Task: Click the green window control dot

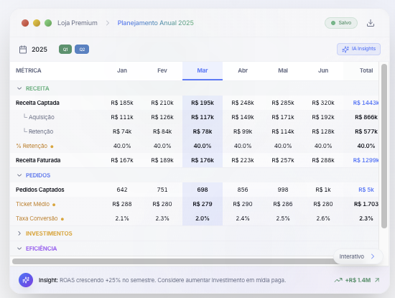Action: pyautogui.click(x=48, y=23)
